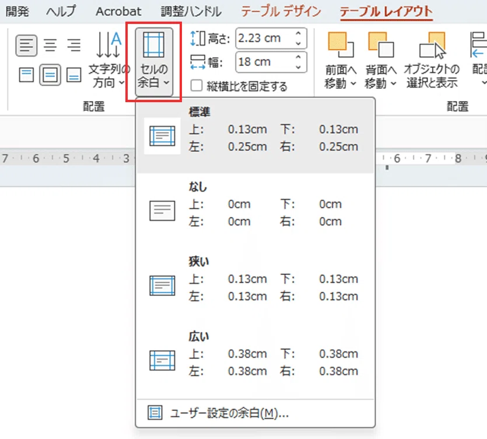Switch to the テーブル デザイン tab
487x439 pixels.
tap(281, 12)
